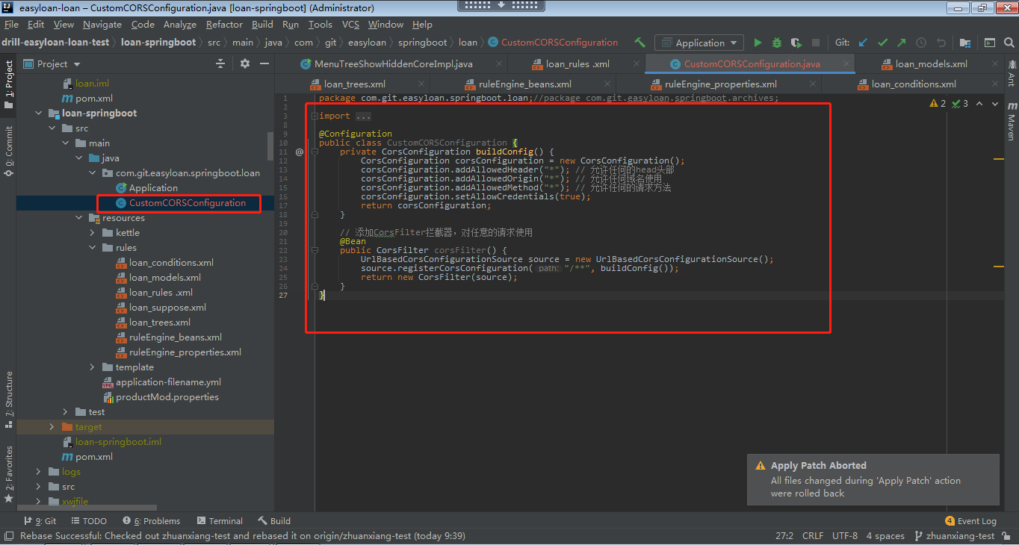Open Project panel settings gear
The height and width of the screenshot is (545, 1019).
pos(245,64)
